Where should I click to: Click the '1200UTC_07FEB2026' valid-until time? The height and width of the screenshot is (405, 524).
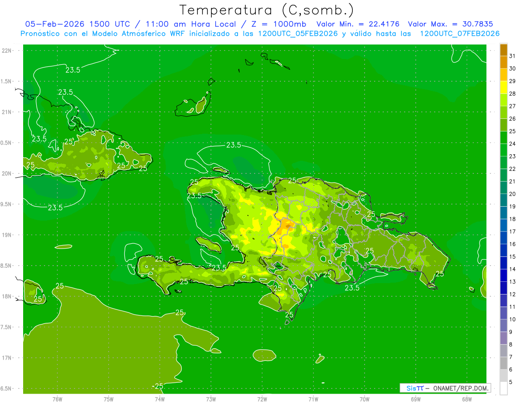[460, 33]
